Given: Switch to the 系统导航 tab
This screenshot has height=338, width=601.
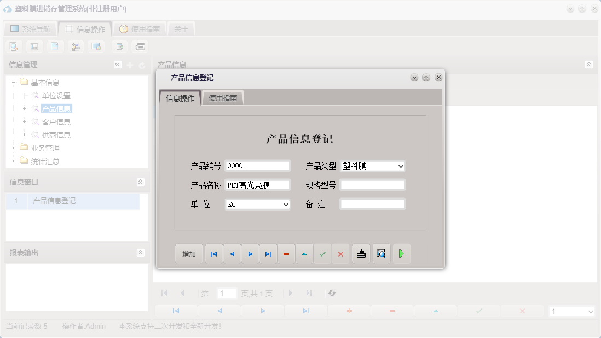Looking at the screenshot, I should (x=30, y=28).
